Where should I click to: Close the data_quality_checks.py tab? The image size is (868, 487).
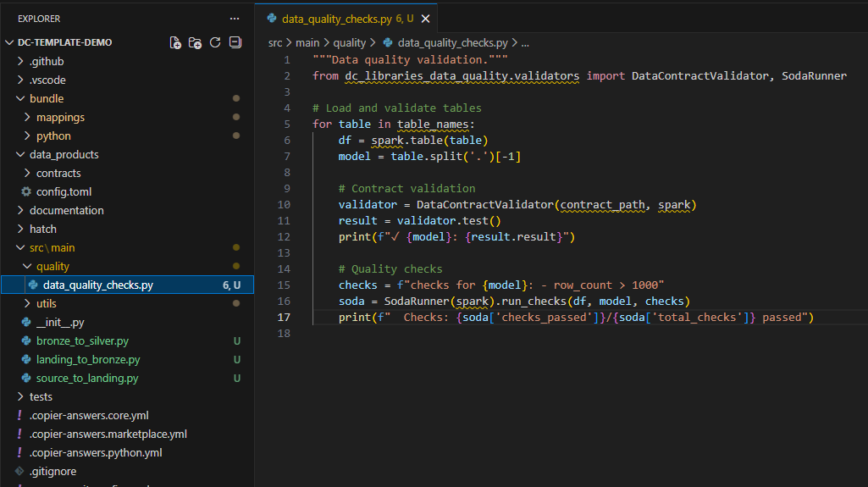point(426,19)
